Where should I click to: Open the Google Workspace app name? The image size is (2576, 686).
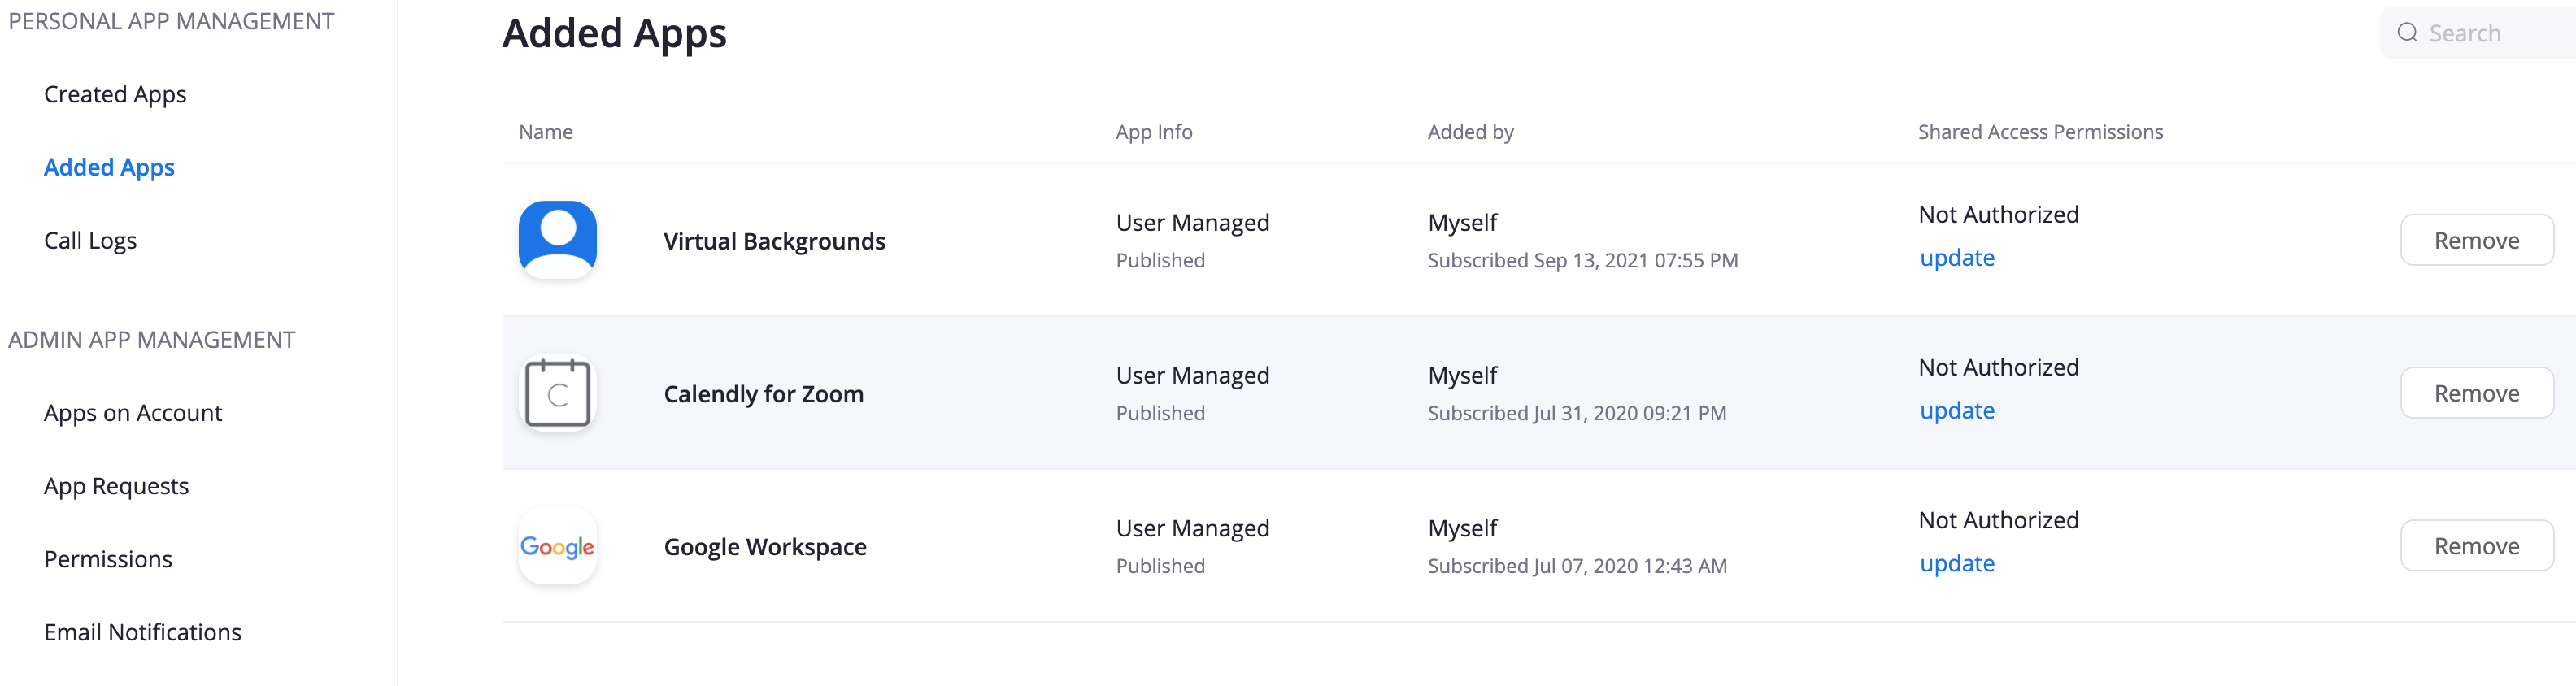(765, 547)
